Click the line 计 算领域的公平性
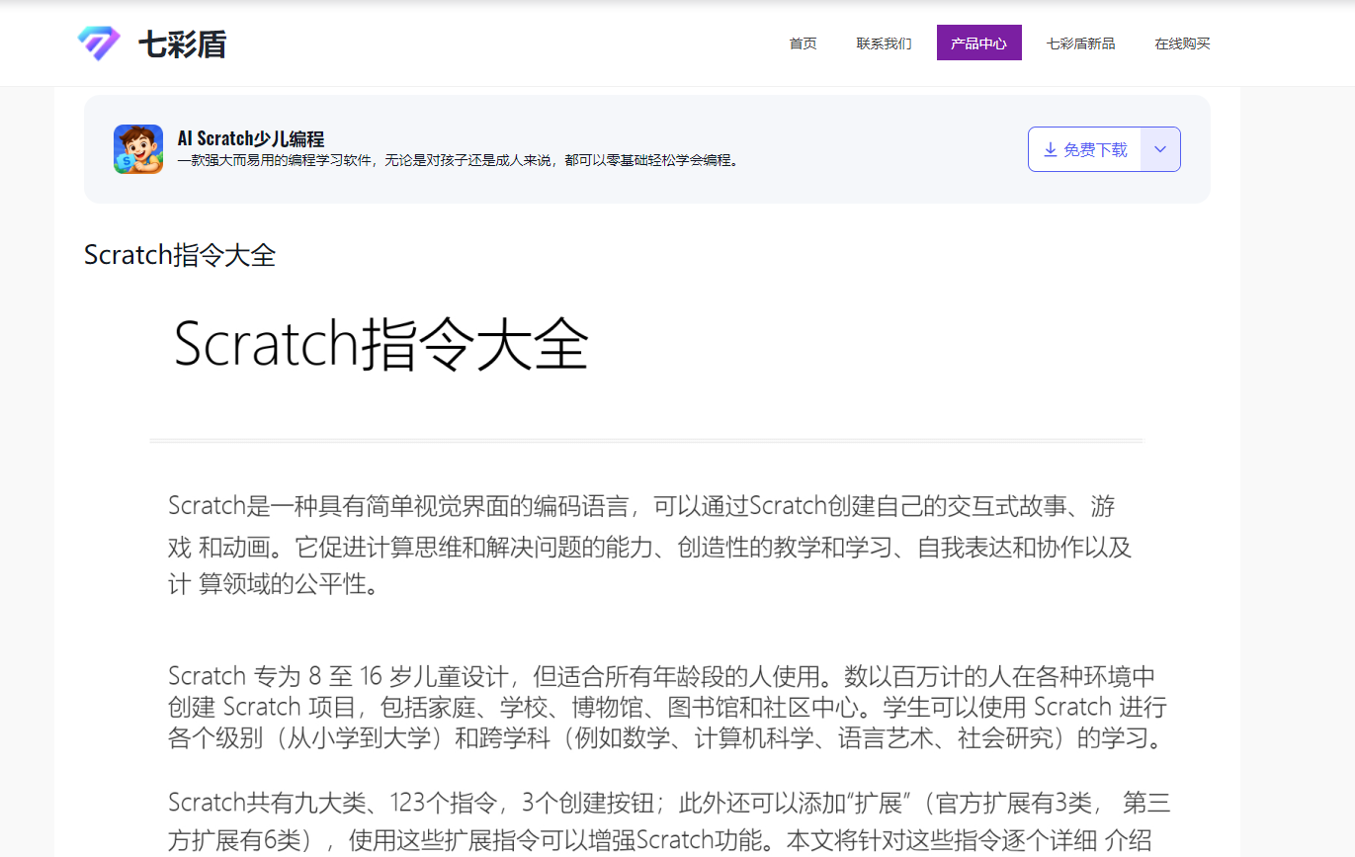Screen dimensions: 1355x857 coord(274,584)
